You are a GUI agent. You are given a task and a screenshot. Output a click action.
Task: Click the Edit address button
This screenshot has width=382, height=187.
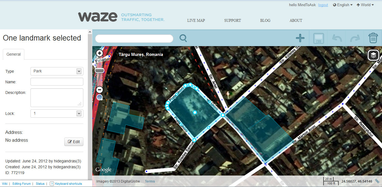[74, 142]
